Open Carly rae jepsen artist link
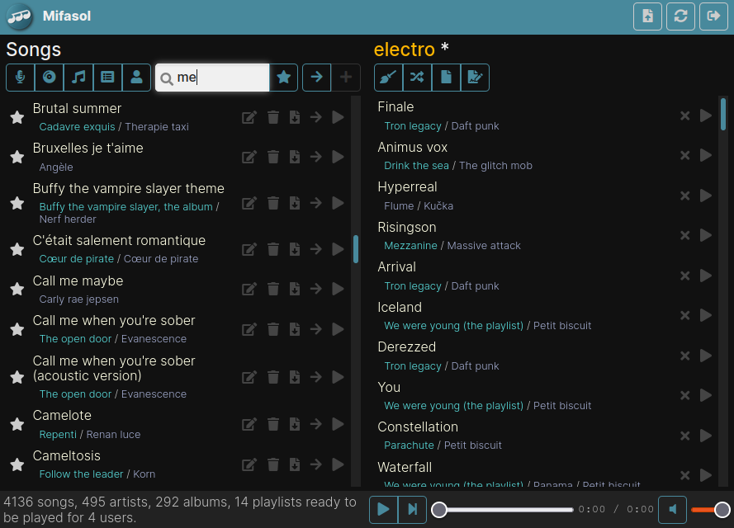The image size is (734, 528). click(79, 299)
